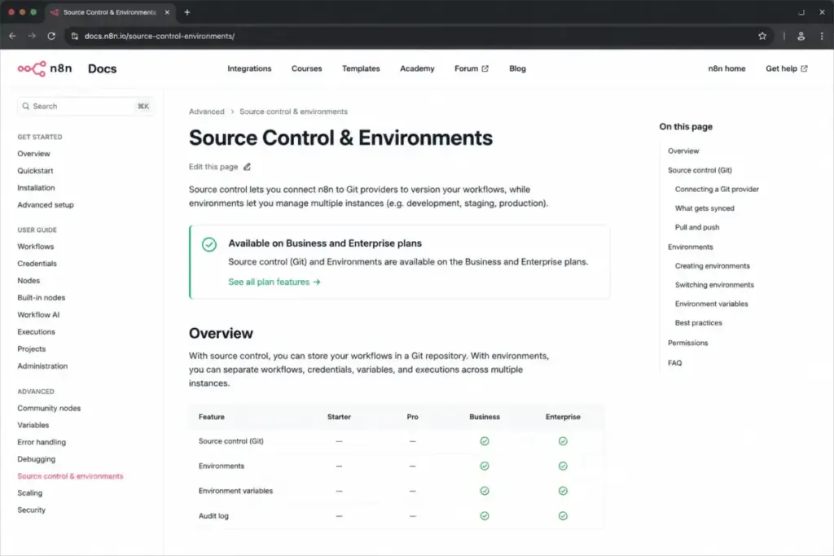Open Integrations in top navigation
Screen dimensions: 834x556
point(249,68)
